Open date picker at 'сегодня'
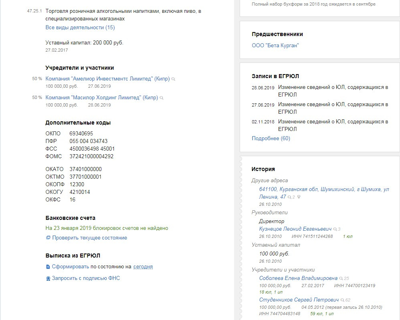The image size is (400, 320). coord(143,267)
